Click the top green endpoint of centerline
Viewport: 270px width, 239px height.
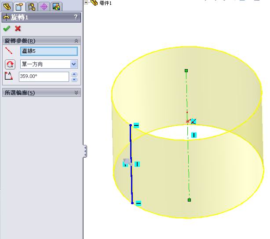(x=186, y=71)
